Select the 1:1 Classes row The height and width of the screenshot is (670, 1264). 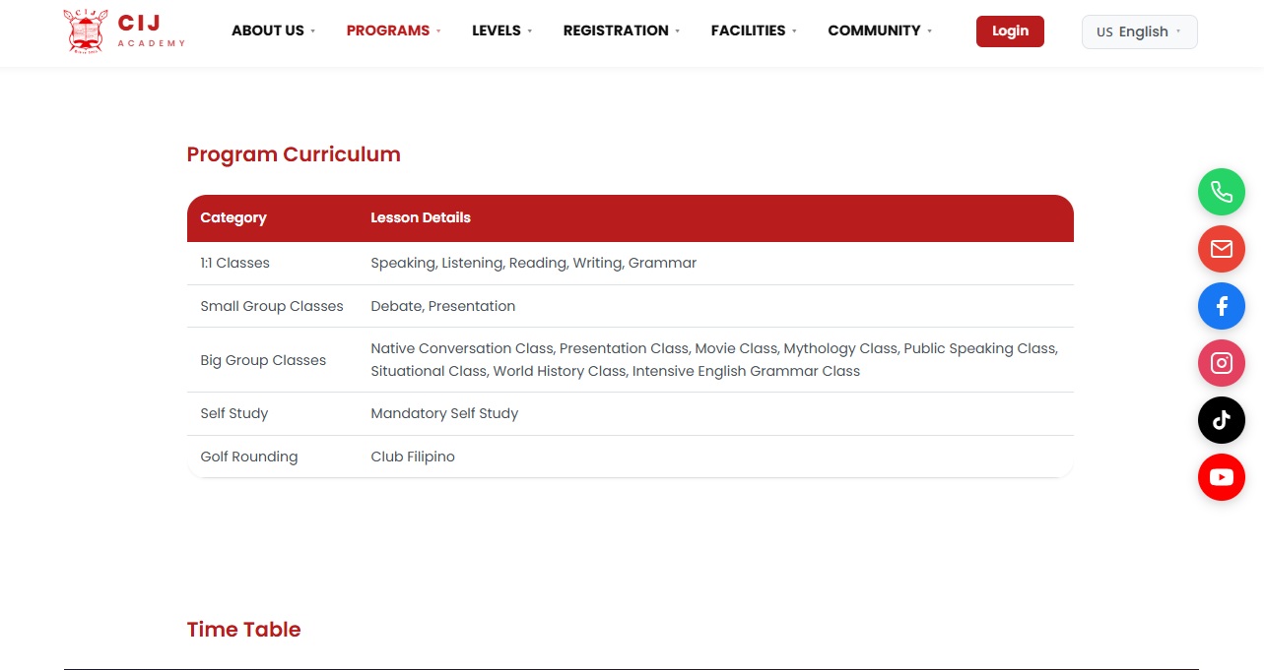pyautogui.click(x=631, y=264)
